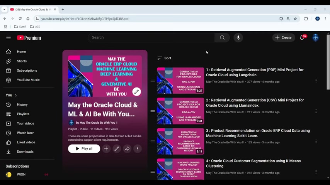
Task: Open video 2 title about CSV Llamaindex
Action: pyautogui.click(x=255, y=103)
